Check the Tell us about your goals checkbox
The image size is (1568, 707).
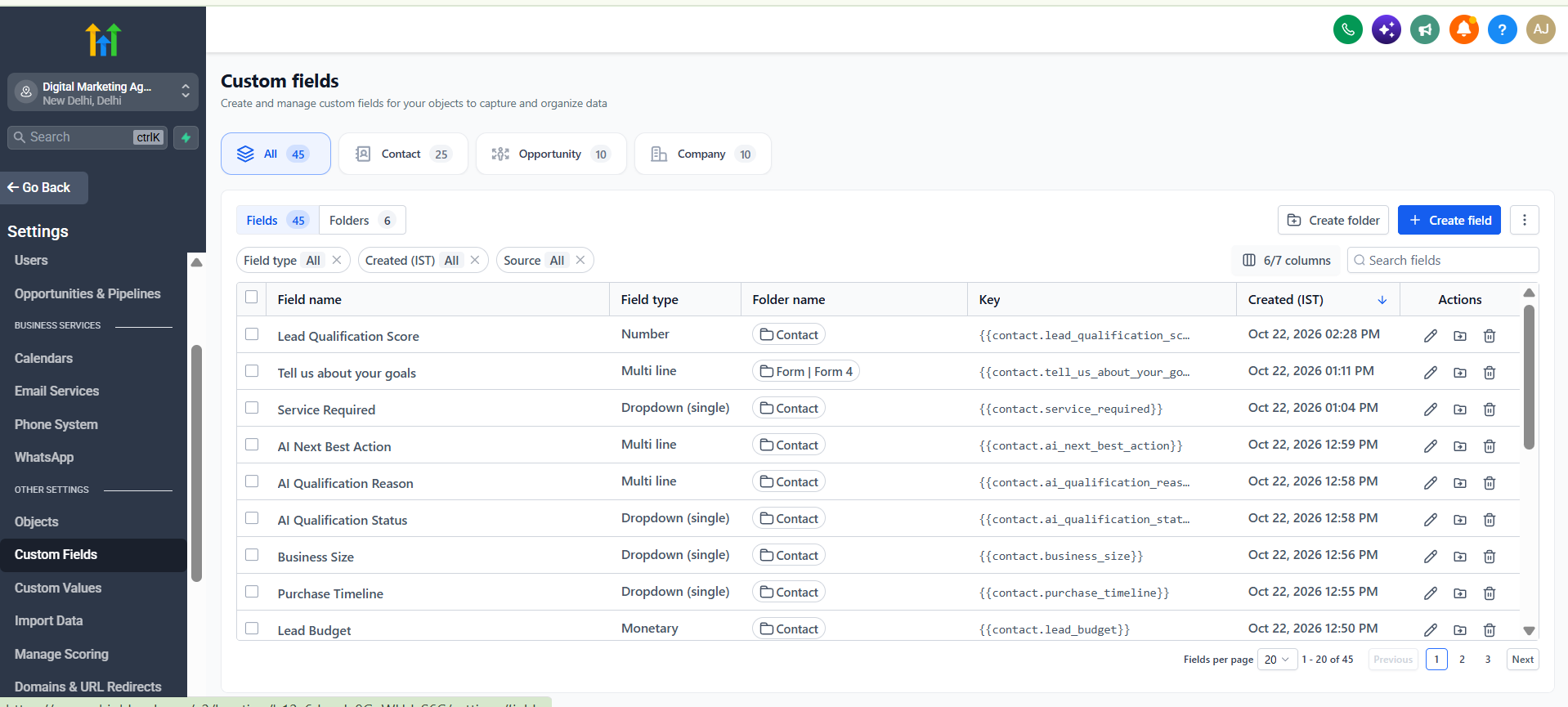point(252,371)
